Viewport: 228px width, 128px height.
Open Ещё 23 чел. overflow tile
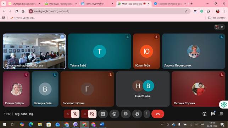(x=143, y=89)
